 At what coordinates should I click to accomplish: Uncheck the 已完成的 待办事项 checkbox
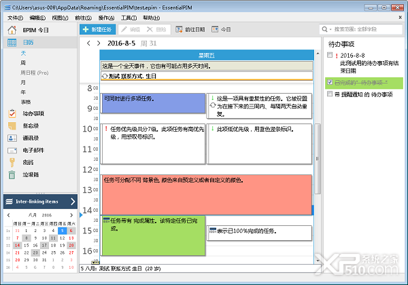point(330,82)
